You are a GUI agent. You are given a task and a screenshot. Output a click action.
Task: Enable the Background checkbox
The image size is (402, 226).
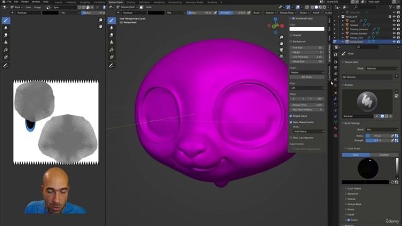click(x=291, y=41)
